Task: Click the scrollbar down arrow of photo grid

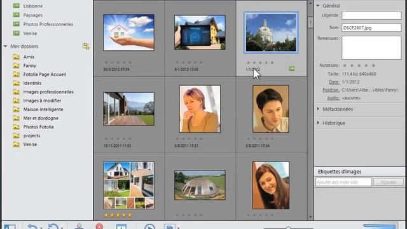Action: coord(310,217)
